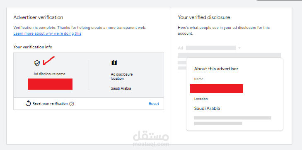Screen dimensions: 302x150
Task: Select 'Reset your verification' label
Action: [50, 104]
